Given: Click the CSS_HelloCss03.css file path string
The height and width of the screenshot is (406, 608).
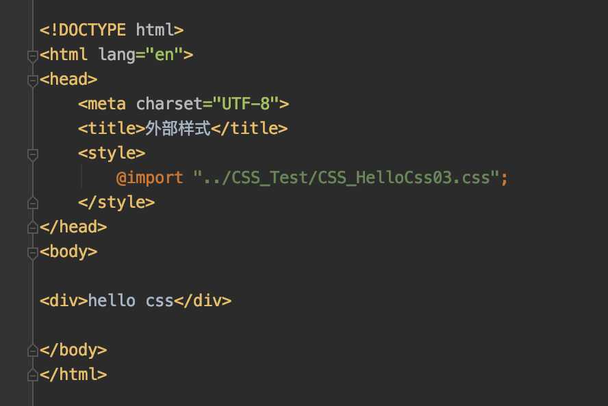Looking at the screenshot, I should click(346, 178).
